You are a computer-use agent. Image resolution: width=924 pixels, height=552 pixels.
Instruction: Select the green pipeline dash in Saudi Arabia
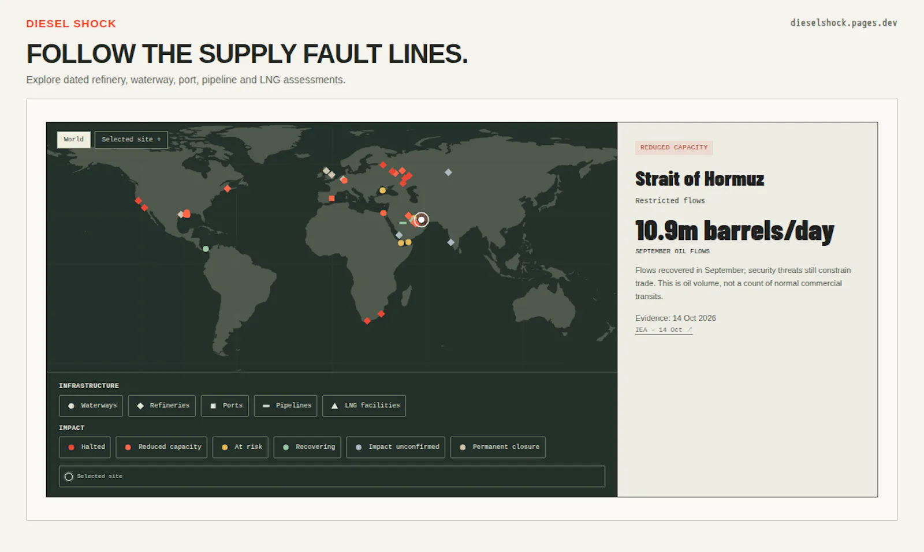pyautogui.click(x=403, y=223)
